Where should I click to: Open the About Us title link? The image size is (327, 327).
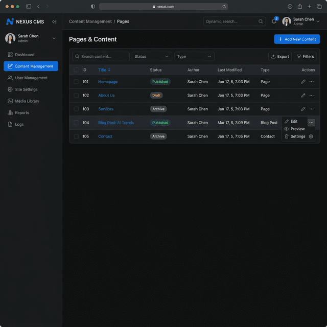pos(106,96)
